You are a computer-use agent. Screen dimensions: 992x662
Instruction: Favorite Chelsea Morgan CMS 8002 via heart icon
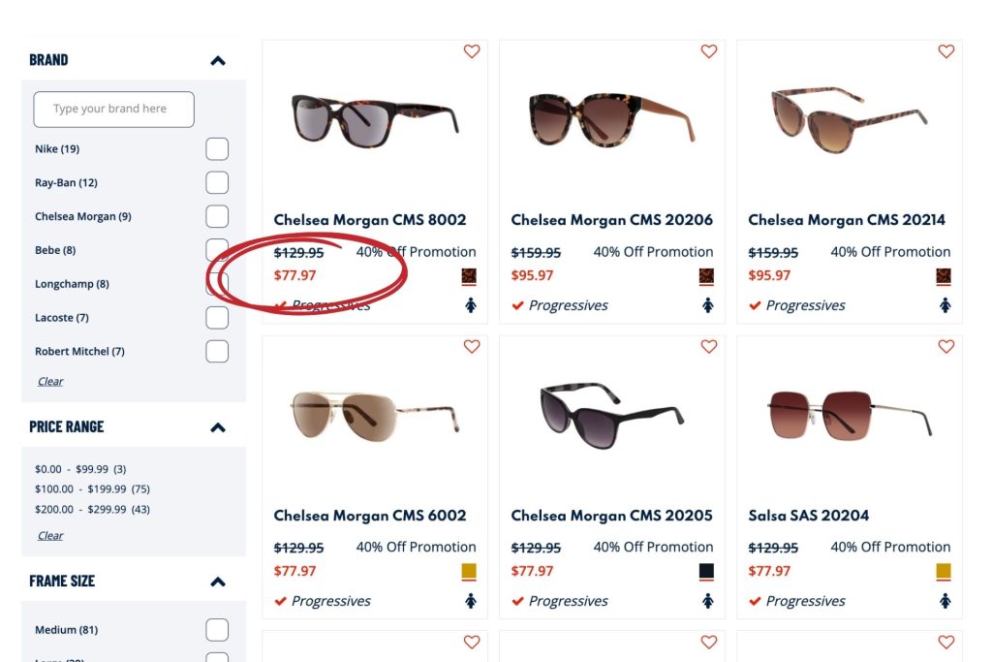click(x=472, y=51)
